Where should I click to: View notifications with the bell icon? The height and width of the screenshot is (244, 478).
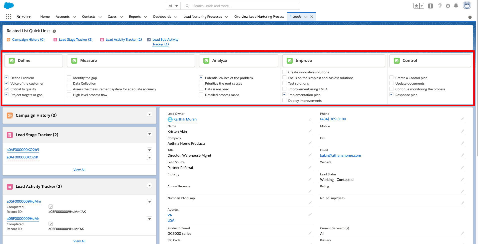coord(456,6)
